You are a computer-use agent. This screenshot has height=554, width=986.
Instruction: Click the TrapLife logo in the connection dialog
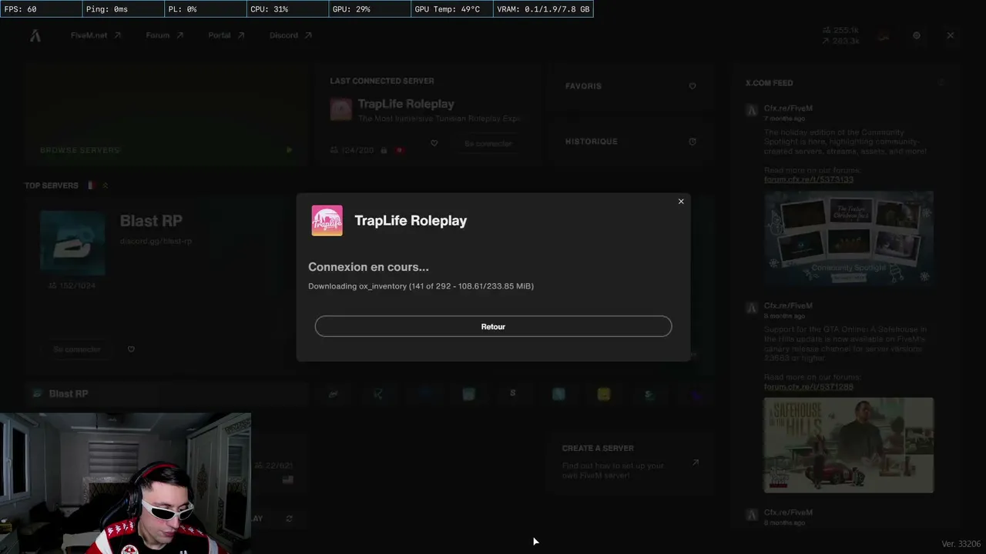pos(327,221)
